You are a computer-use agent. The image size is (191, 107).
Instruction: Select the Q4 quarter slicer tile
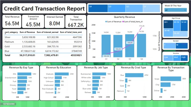[x=98, y=8]
